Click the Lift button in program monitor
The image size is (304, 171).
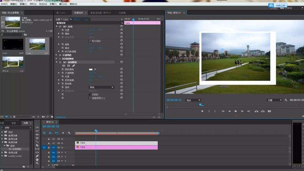[256, 111]
